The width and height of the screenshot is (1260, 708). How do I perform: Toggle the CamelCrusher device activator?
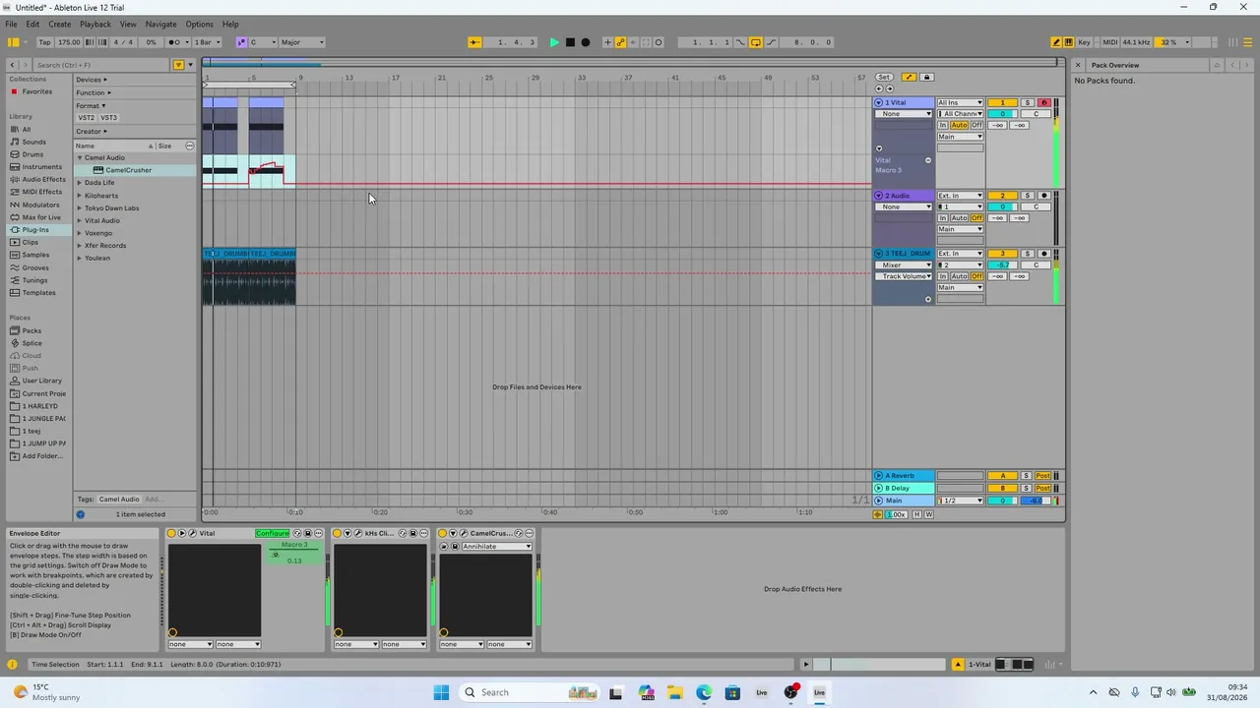(442, 533)
